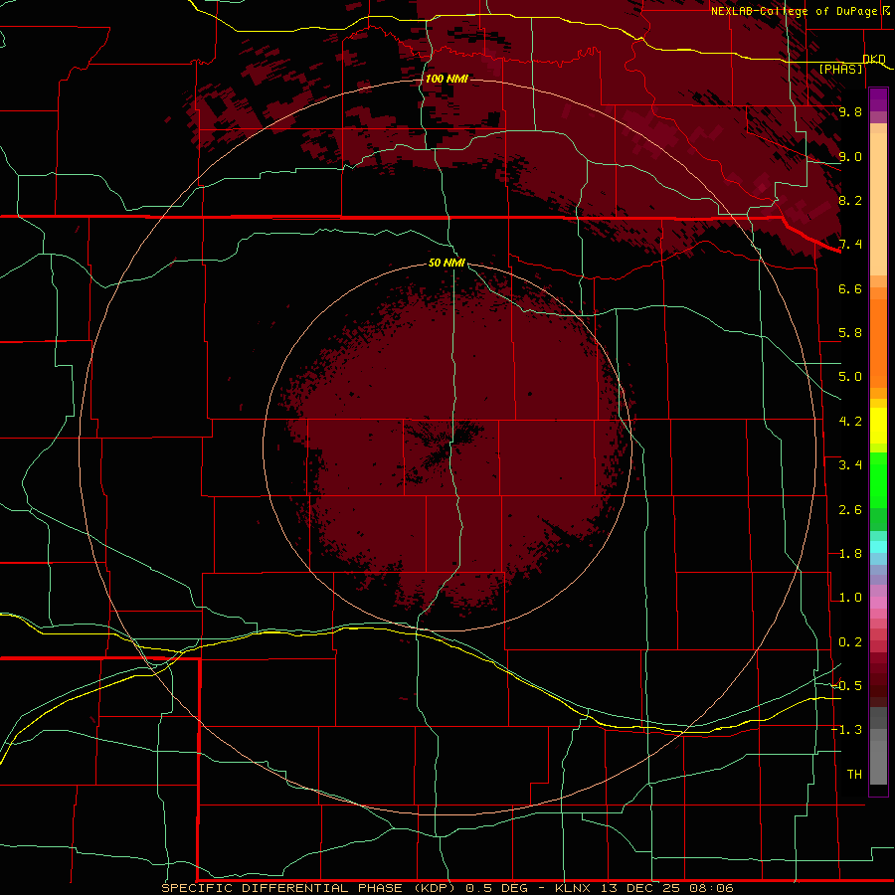
Task: Click the 9.8 value on color scale
Action: pyautogui.click(x=850, y=111)
